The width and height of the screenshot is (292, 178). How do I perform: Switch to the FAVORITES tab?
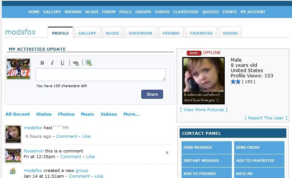click(201, 32)
